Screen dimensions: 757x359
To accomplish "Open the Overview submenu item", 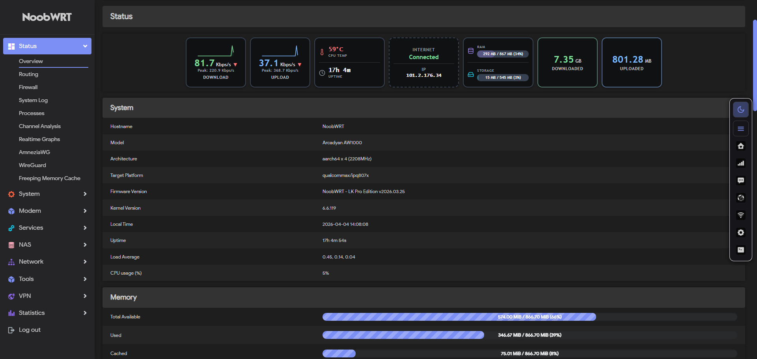I will 31,61.
